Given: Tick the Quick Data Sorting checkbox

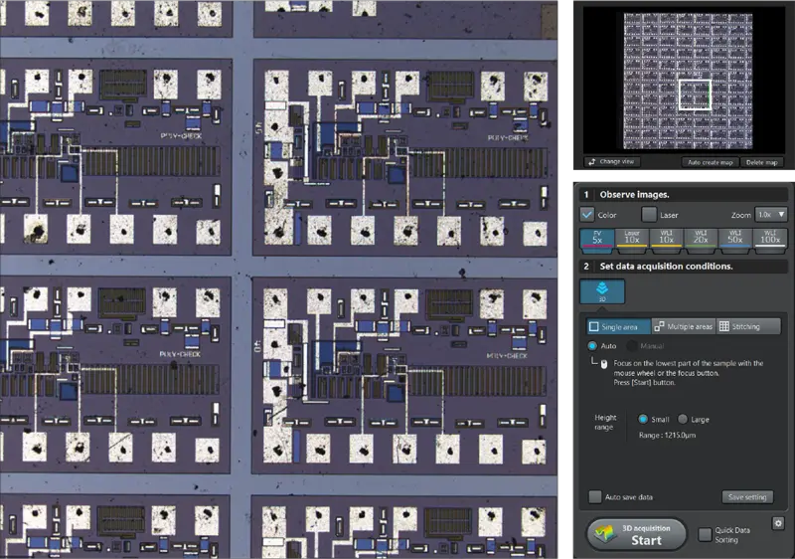Looking at the screenshot, I should click(705, 534).
